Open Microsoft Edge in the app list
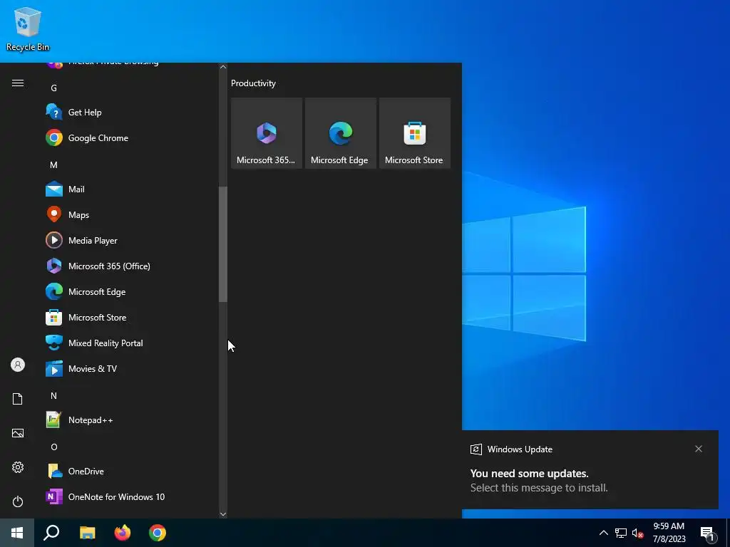 130,291
